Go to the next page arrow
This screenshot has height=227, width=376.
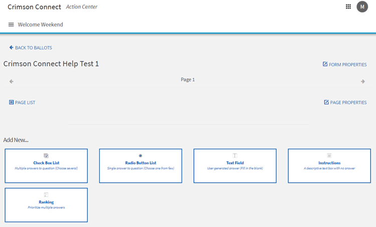tap(363, 81)
